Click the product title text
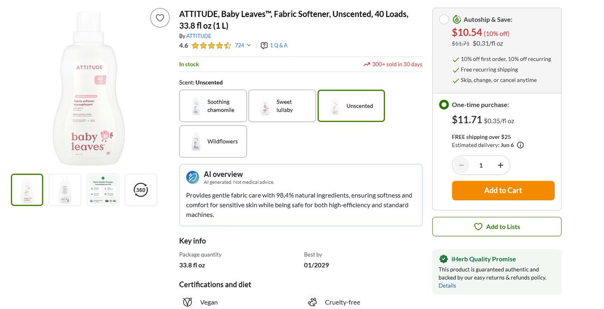The height and width of the screenshot is (309, 604). [294, 19]
